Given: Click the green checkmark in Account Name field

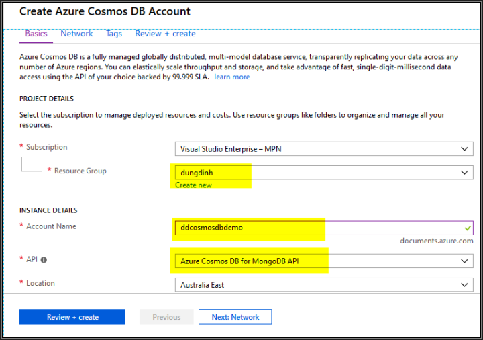Looking at the screenshot, I should (468, 228).
